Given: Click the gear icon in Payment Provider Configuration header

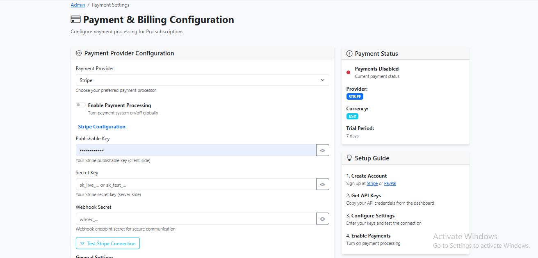Looking at the screenshot, I should (x=79, y=53).
